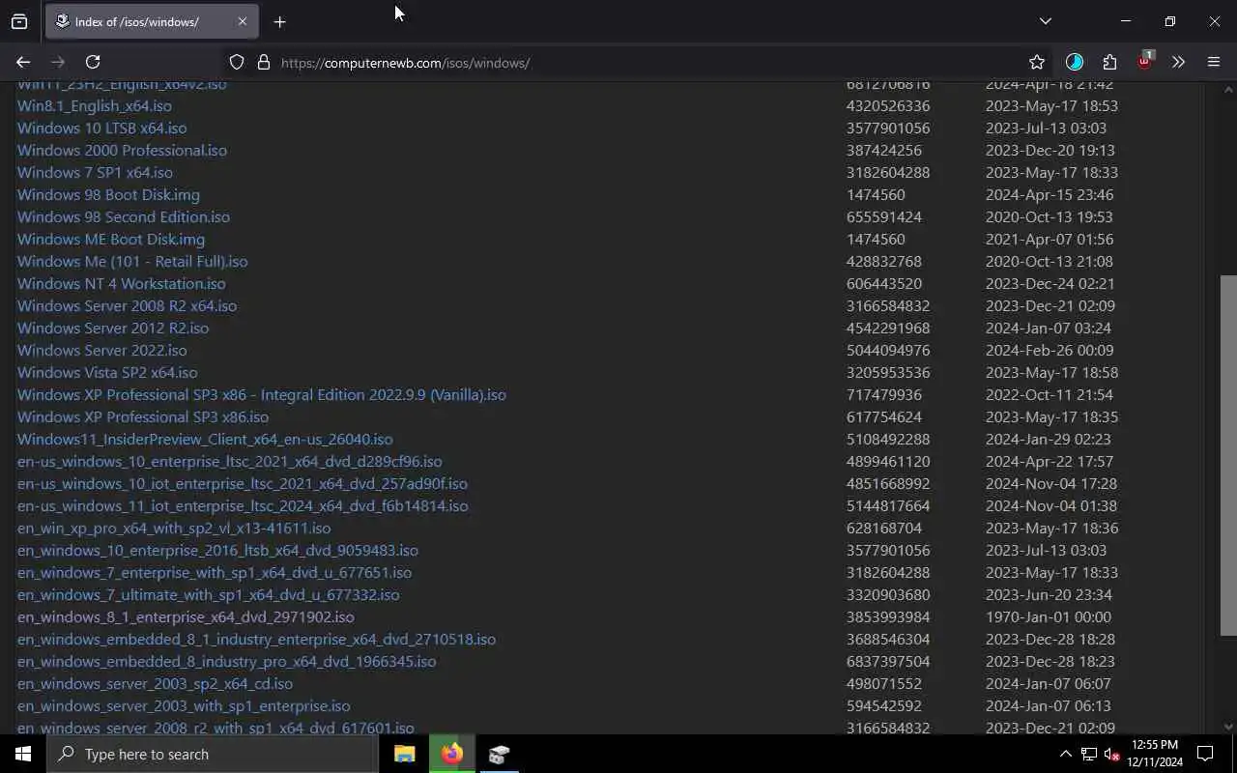Click Windows11_InsiderPreview_Client_x64_en-us_26040.iso

205,439
